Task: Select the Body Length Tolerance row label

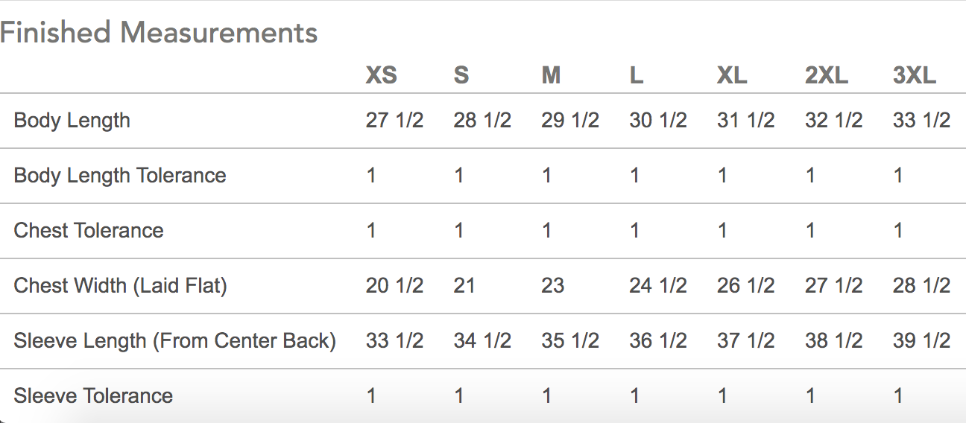Action: 120,176
